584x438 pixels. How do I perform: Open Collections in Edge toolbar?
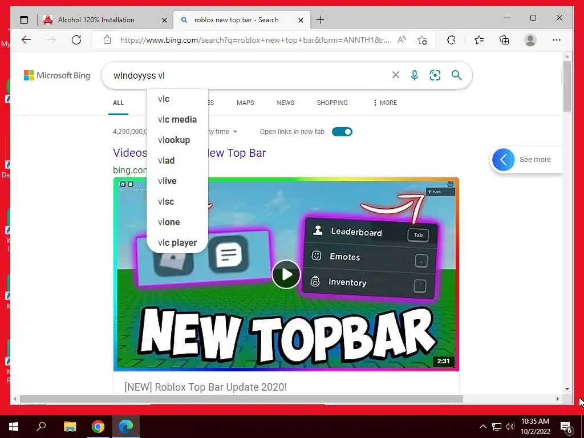tap(504, 40)
